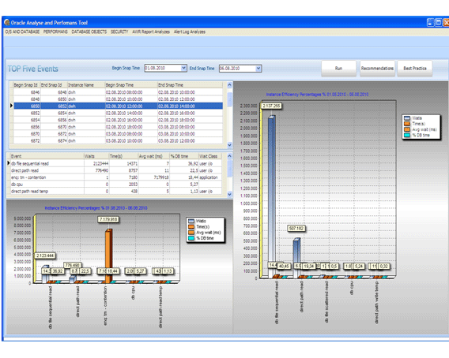This screenshot has height=358, width=449.
Task: Select snapshot row with Begin Snap Id 6846
Action: tap(118, 92)
